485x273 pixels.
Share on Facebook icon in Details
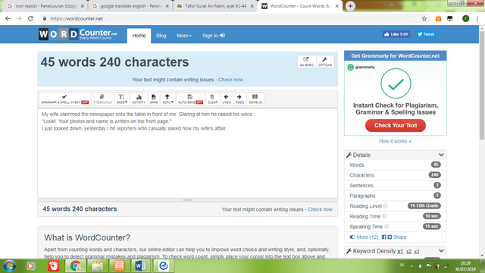point(384,237)
